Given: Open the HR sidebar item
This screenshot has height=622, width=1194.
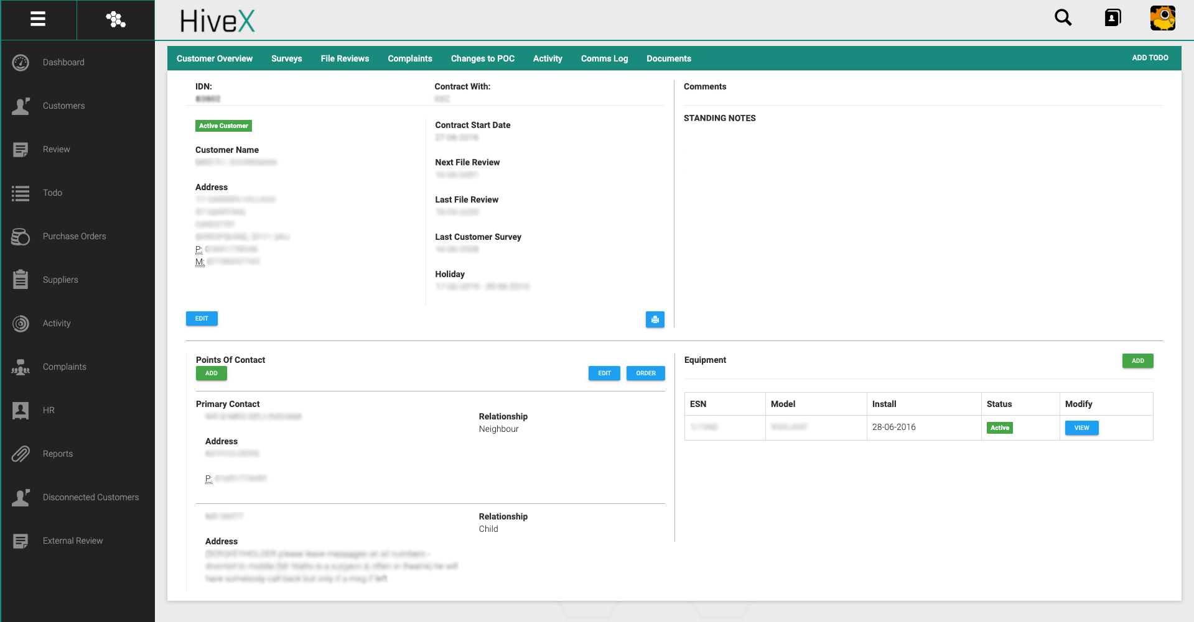Looking at the screenshot, I should [x=49, y=411].
